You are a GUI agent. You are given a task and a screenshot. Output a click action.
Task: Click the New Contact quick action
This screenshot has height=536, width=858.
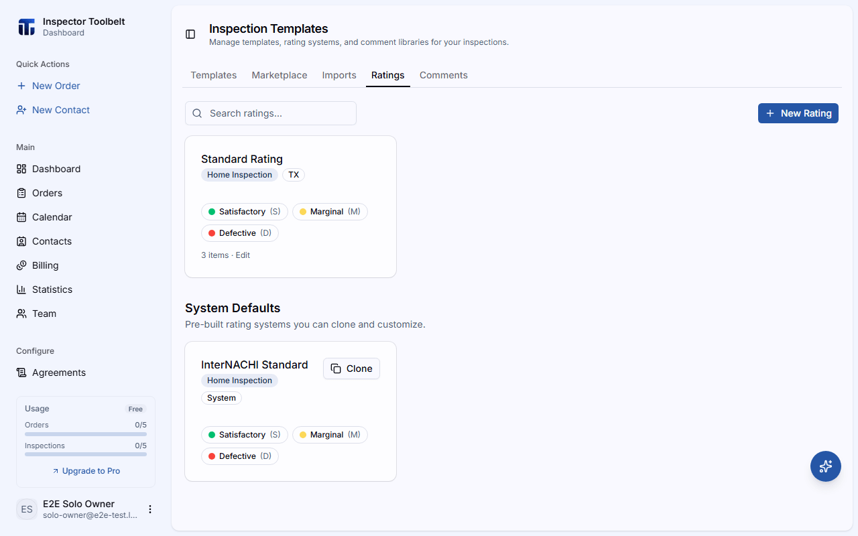pos(86,110)
